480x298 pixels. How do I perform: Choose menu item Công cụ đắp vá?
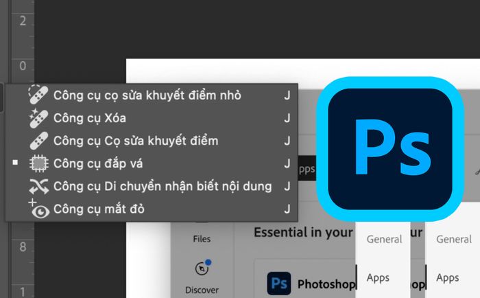(152, 163)
